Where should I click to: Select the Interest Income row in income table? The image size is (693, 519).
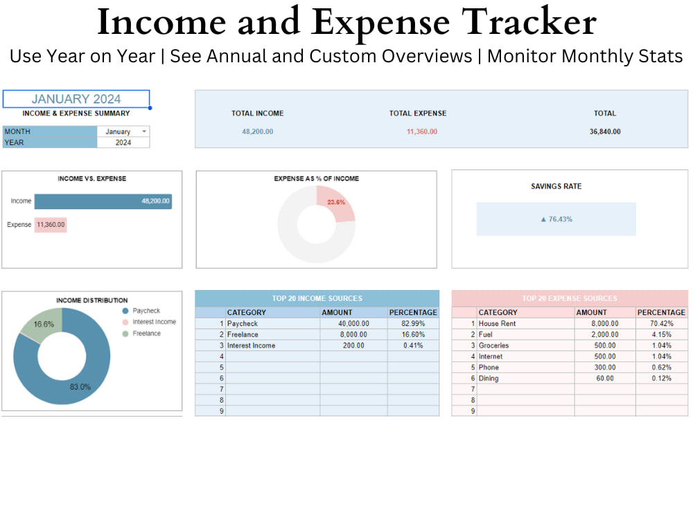coord(317,345)
